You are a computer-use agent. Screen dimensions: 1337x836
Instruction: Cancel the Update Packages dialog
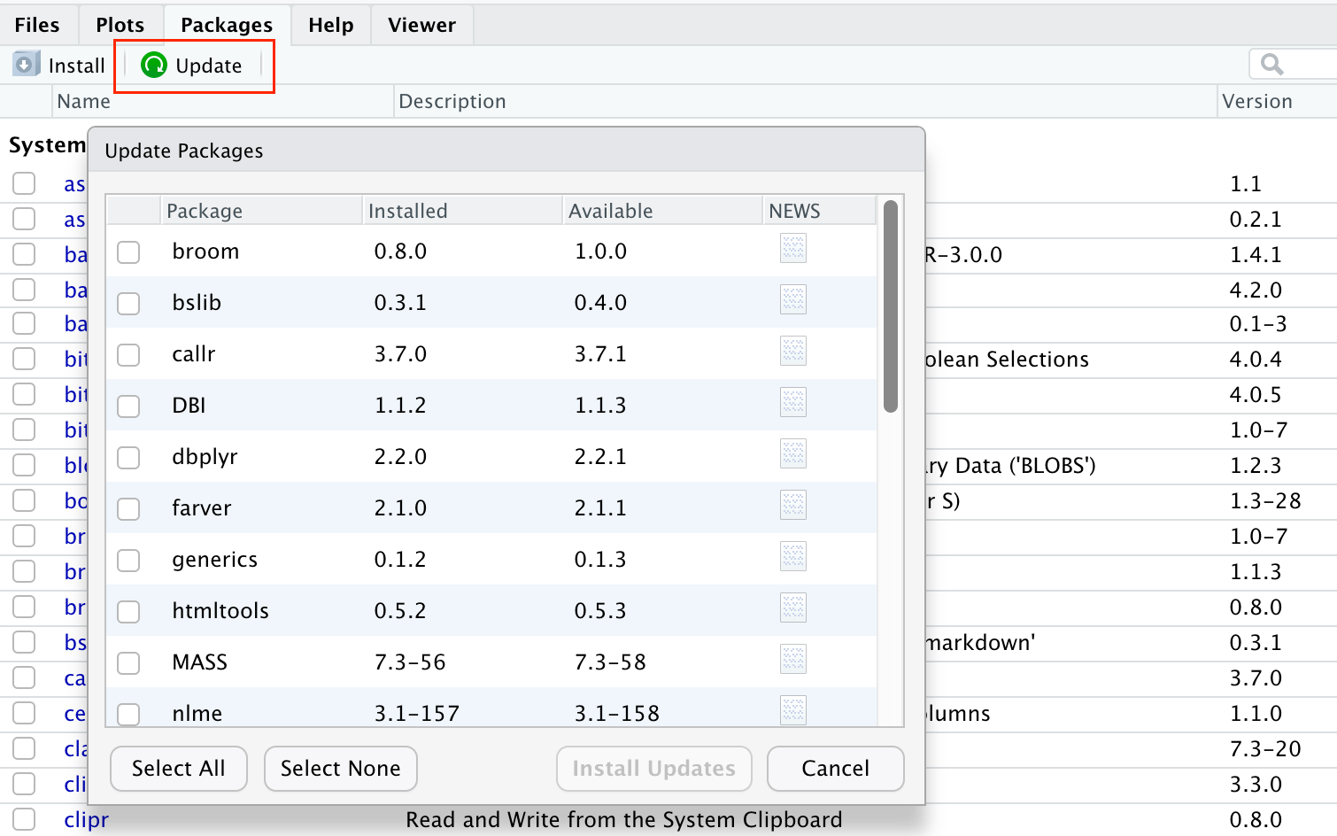836,768
